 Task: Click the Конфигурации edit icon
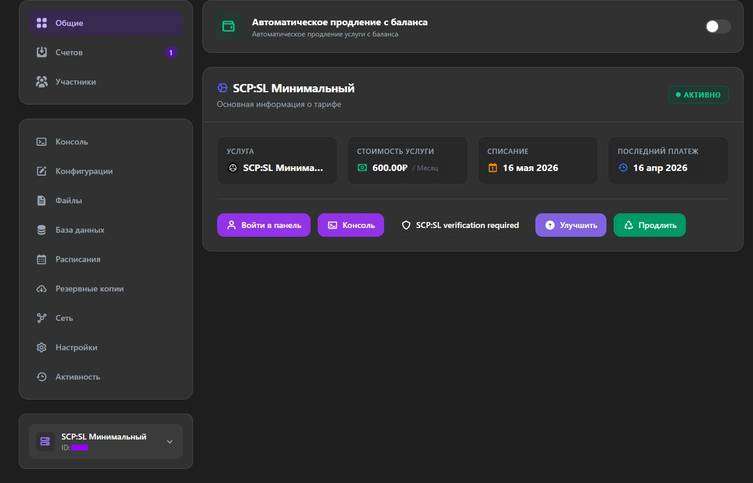point(42,171)
